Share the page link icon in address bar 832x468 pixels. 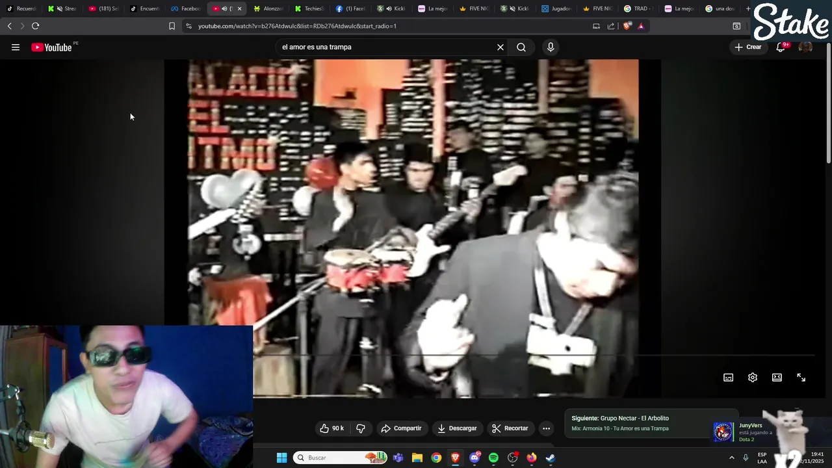(x=611, y=26)
